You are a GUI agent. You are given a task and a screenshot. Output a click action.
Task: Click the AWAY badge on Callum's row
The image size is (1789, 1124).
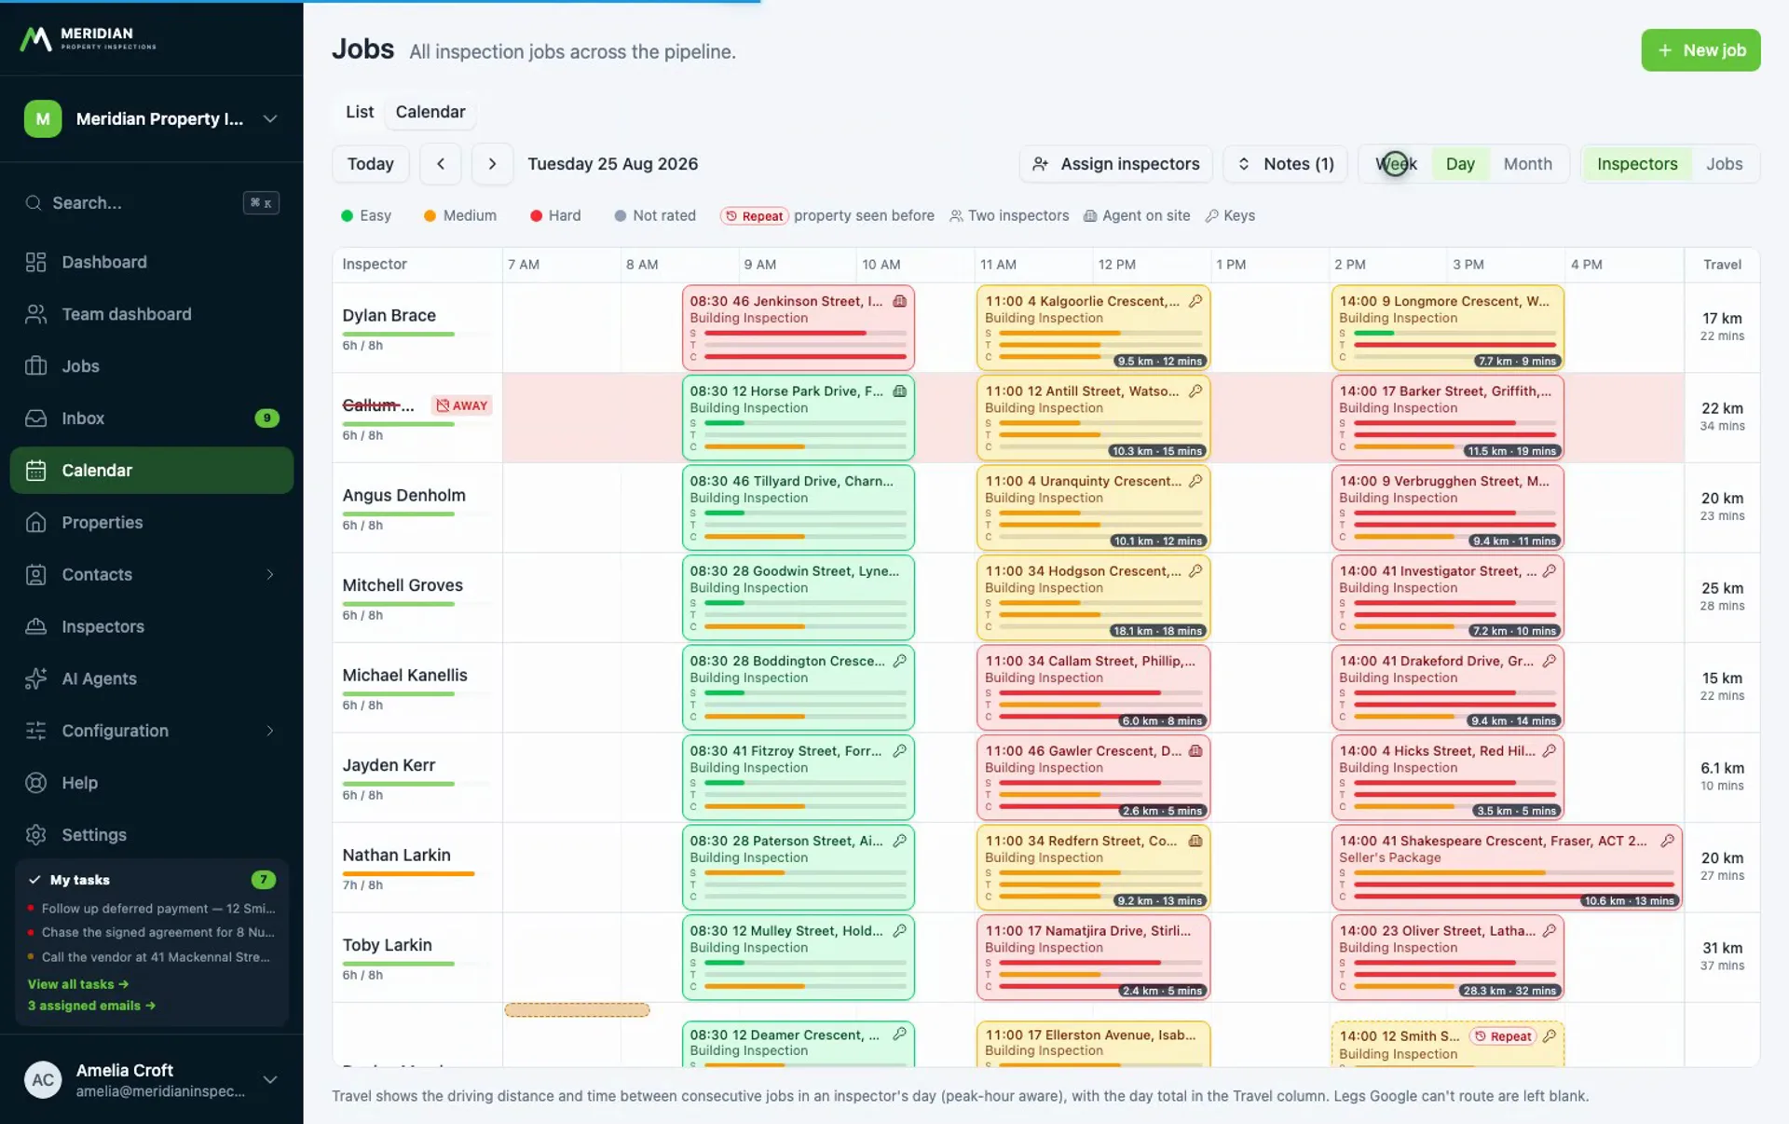coord(462,405)
